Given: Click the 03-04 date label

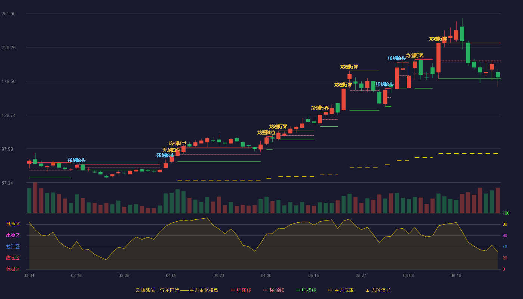Looking at the screenshot, I should click(29, 275).
